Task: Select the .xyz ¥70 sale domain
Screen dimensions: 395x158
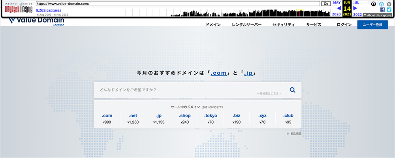Action: click(x=262, y=118)
